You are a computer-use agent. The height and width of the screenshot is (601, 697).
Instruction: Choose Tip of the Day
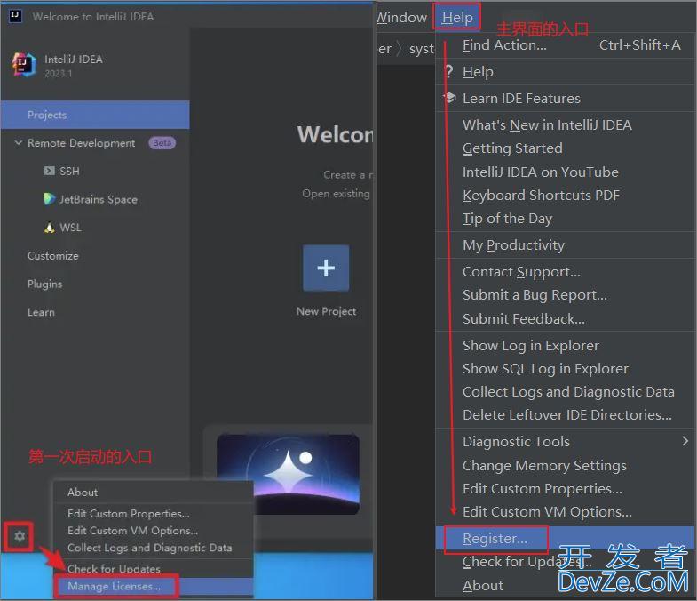pyautogui.click(x=565, y=218)
